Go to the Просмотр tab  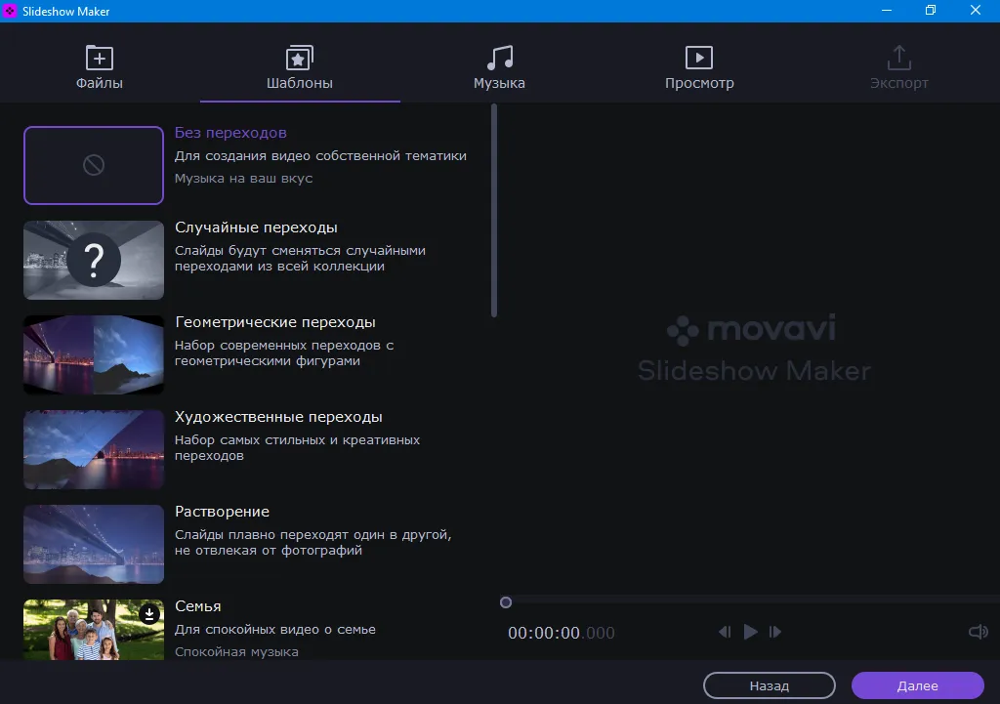(699, 68)
